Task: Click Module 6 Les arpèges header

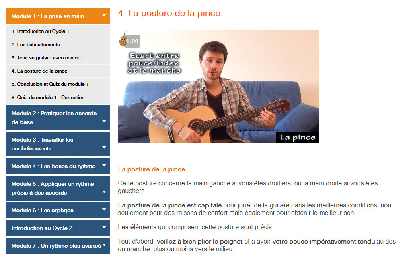Action: point(58,210)
